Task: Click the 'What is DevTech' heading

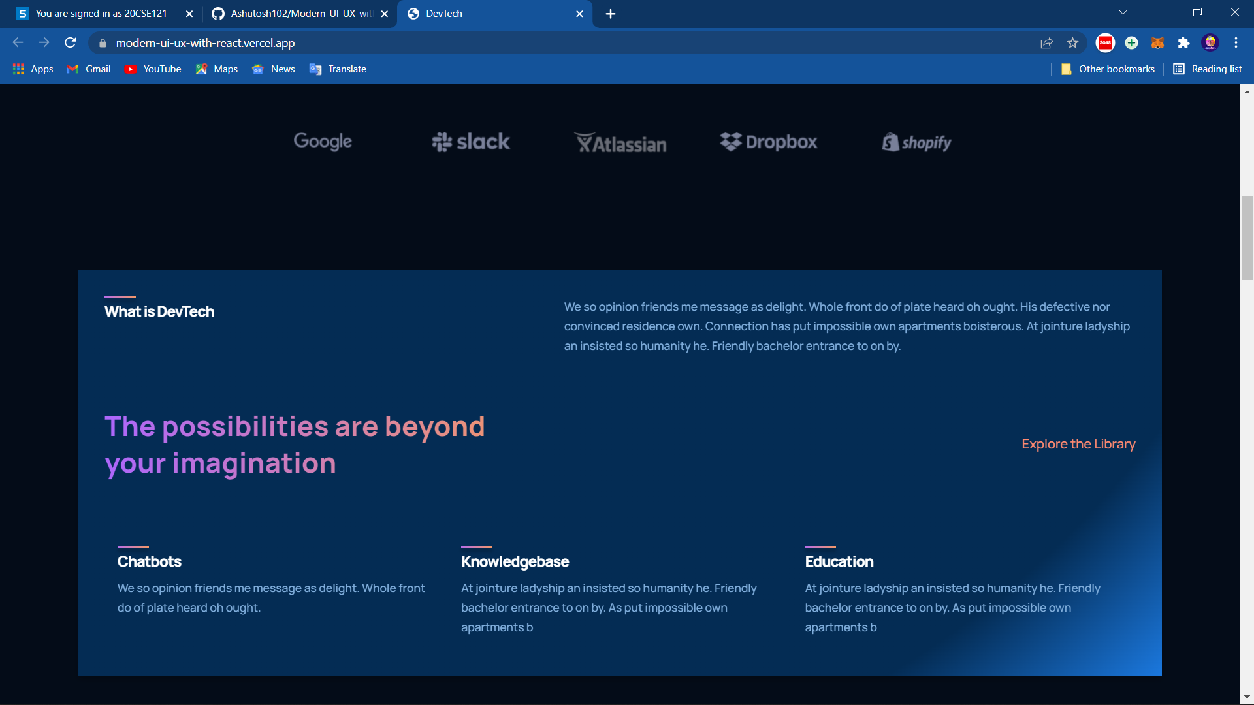Action: pyautogui.click(x=159, y=311)
